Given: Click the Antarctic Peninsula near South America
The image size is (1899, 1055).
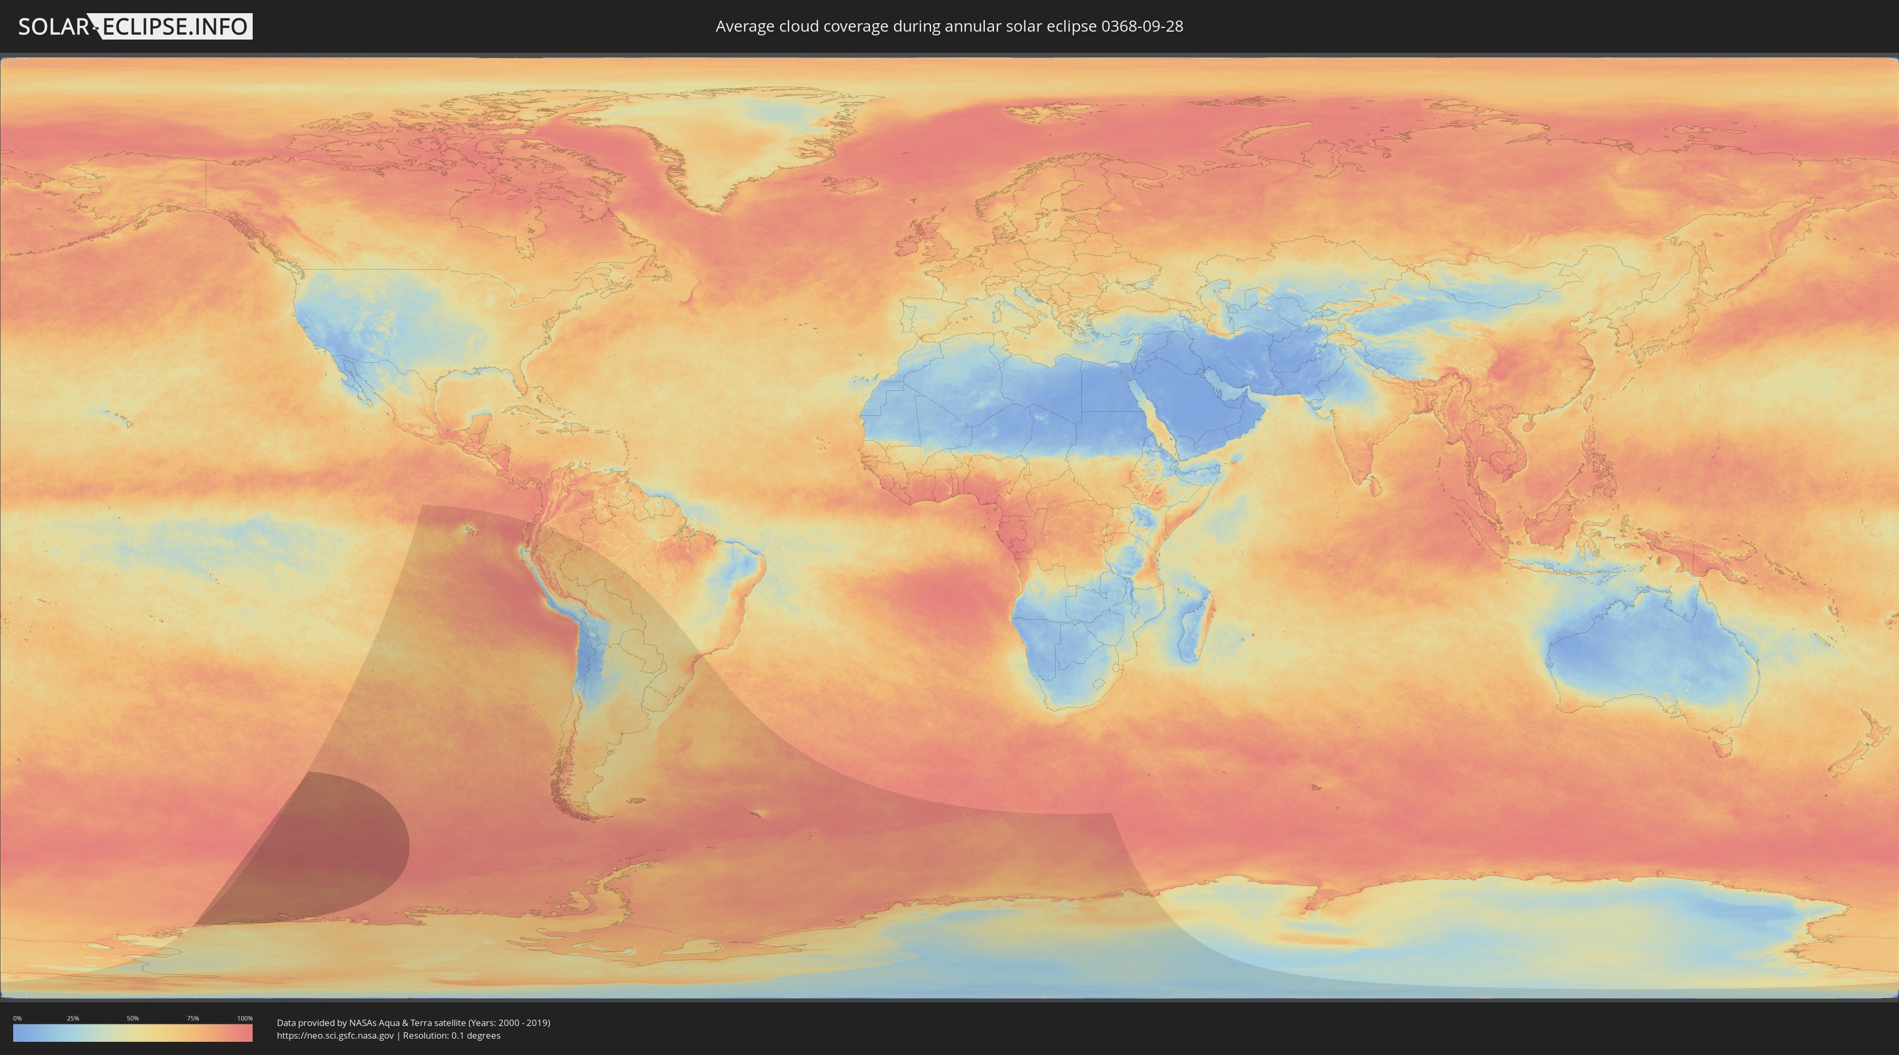Looking at the screenshot, I should tap(612, 877).
